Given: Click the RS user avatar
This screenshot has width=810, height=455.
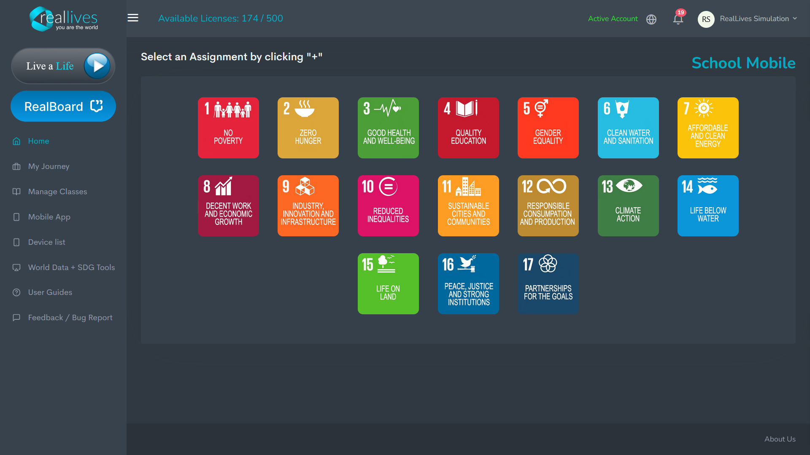Looking at the screenshot, I should (x=706, y=19).
